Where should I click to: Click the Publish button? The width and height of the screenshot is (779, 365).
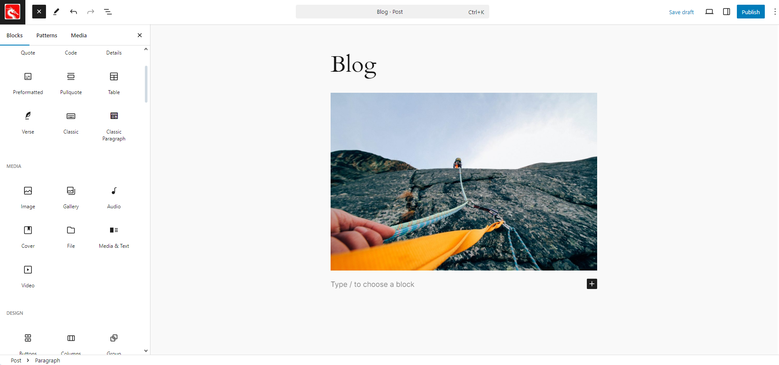[x=751, y=12]
